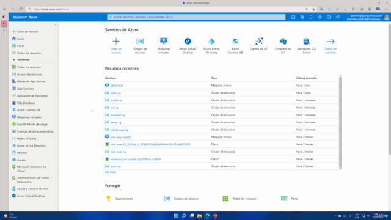Open feedback icon in Azure header
The height and width of the screenshot is (220, 391).
point(338,17)
